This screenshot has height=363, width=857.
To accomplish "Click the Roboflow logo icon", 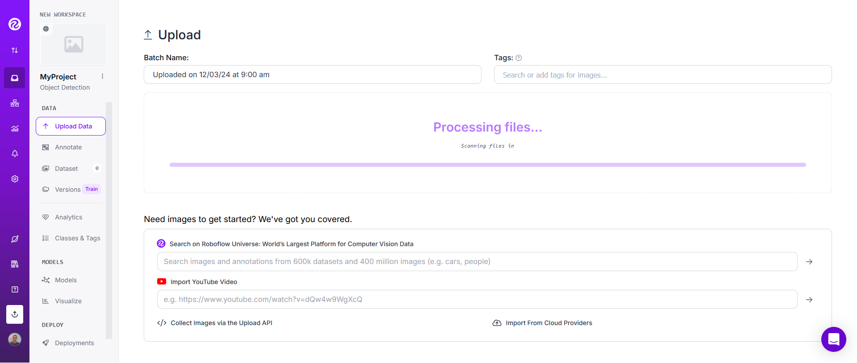I will (x=15, y=24).
